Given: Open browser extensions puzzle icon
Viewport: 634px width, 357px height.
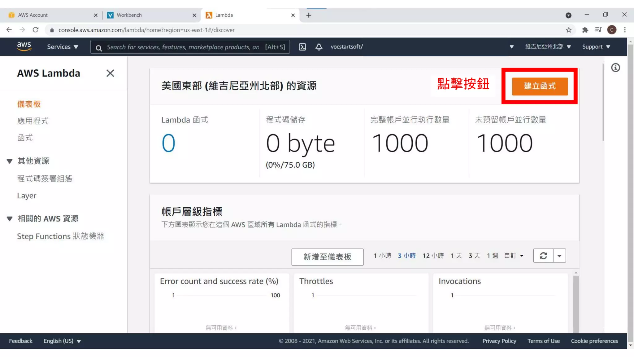Looking at the screenshot, I should [x=585, y=30].
